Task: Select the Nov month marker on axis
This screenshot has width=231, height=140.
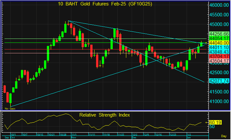Action: [x=74, y=137]
